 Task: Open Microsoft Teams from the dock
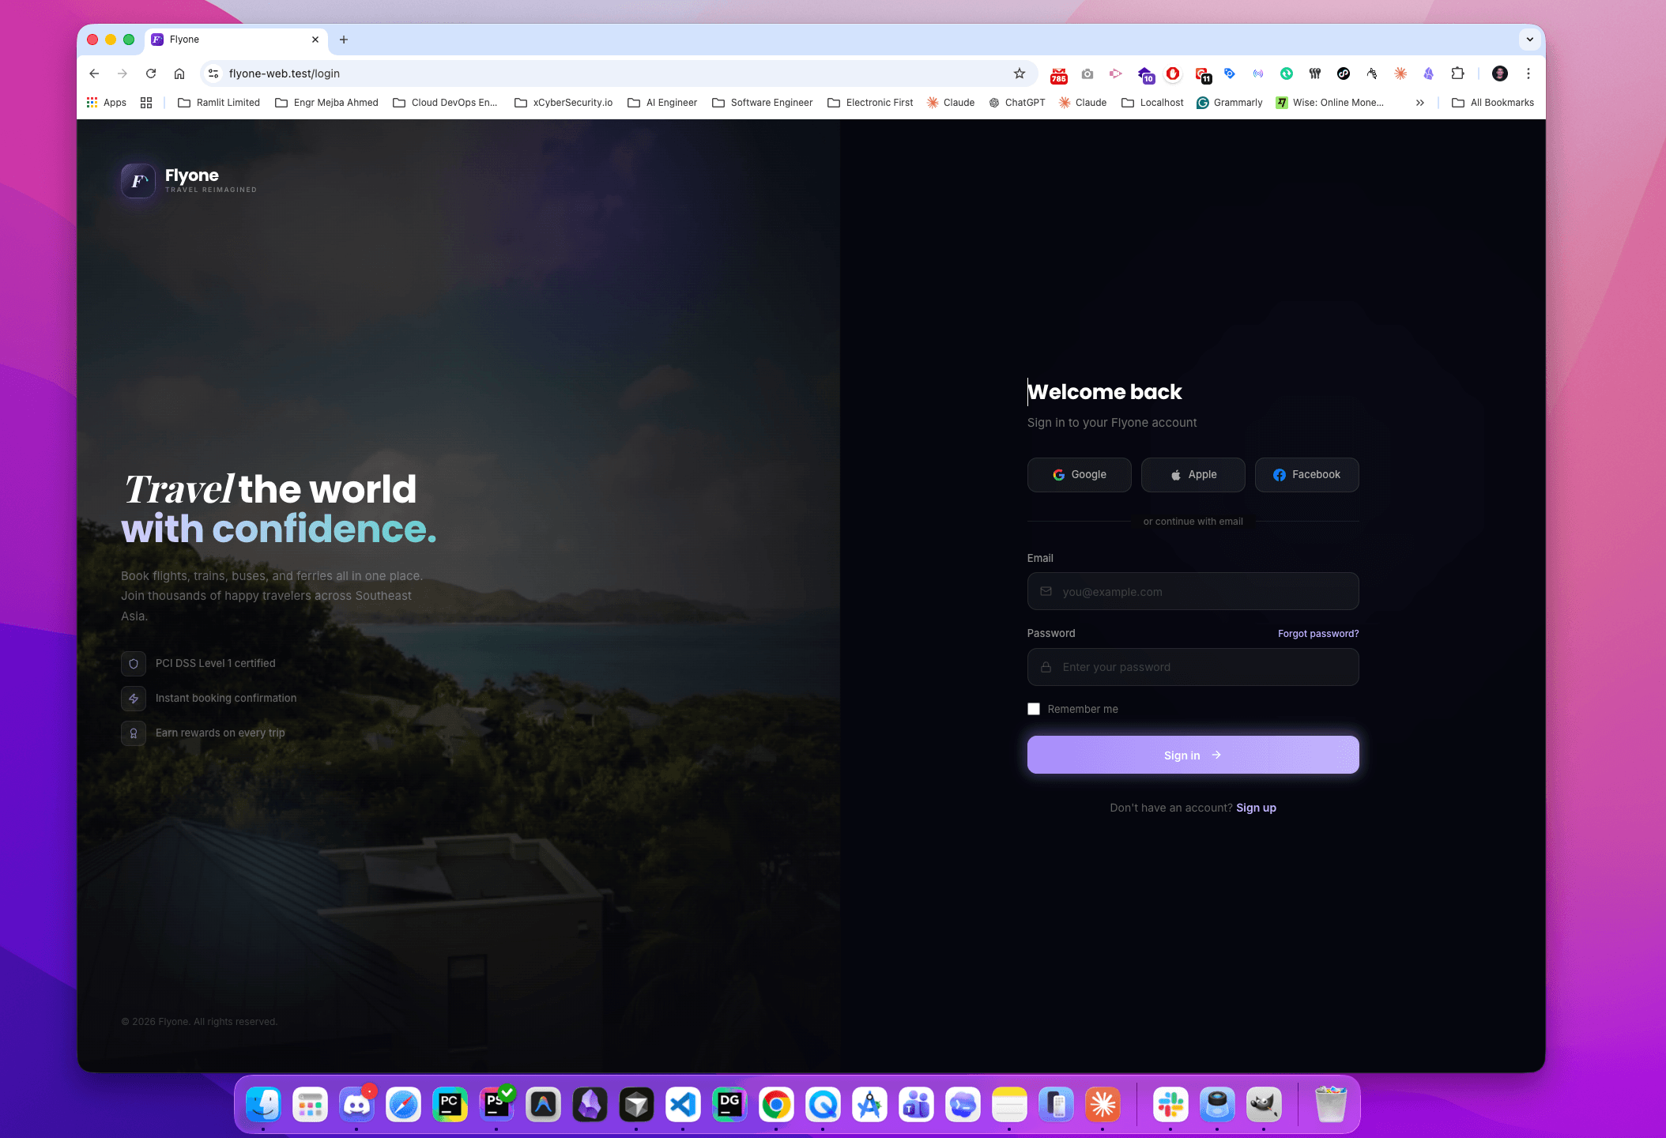click(x=916, y=1104)
